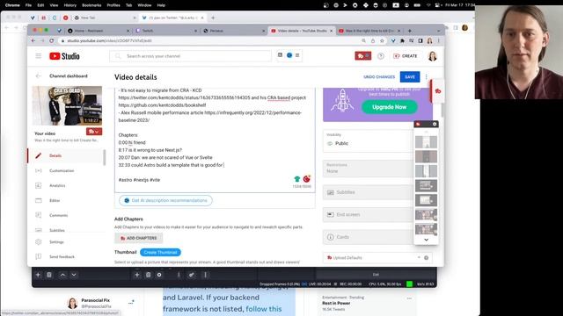The image size is (563, 316).
Task: Click Send feedback in the sidebar
Action: click(62, 257)
